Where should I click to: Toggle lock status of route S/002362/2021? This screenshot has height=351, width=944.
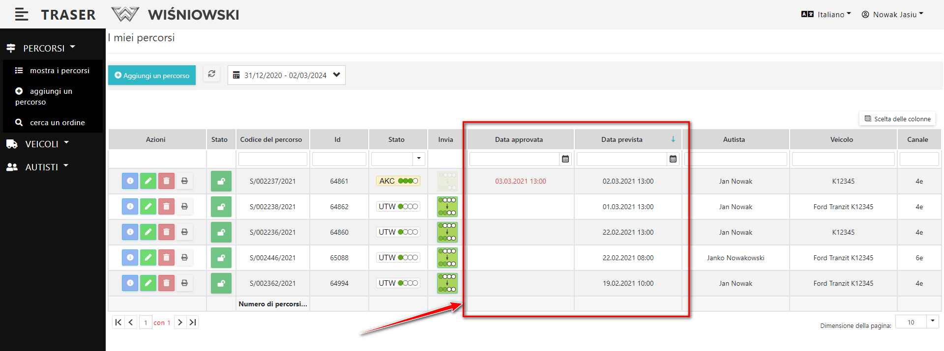point(221,283)
